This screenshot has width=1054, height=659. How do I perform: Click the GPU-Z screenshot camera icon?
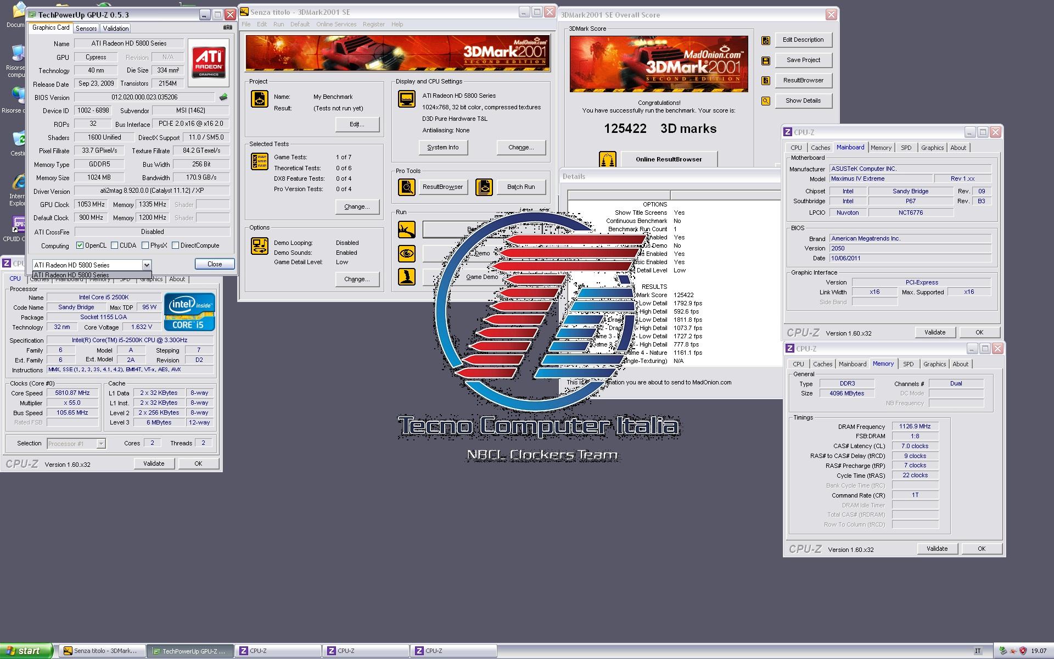point(227,27)
